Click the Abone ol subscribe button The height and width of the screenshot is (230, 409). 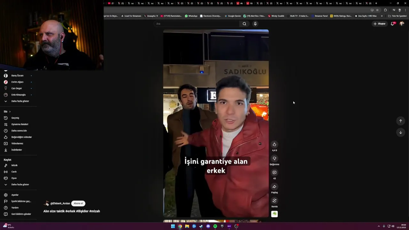[x=78, y=203]
